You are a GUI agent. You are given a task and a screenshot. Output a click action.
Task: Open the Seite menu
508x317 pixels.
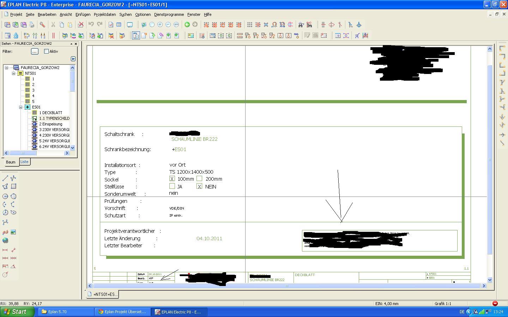30,14
